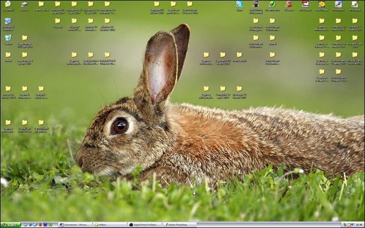Image resolution: width=365 pixels, height=228 pixels.
Task: Select Casa farfalle 4 giugno 2007 folder
Action: 24,58
